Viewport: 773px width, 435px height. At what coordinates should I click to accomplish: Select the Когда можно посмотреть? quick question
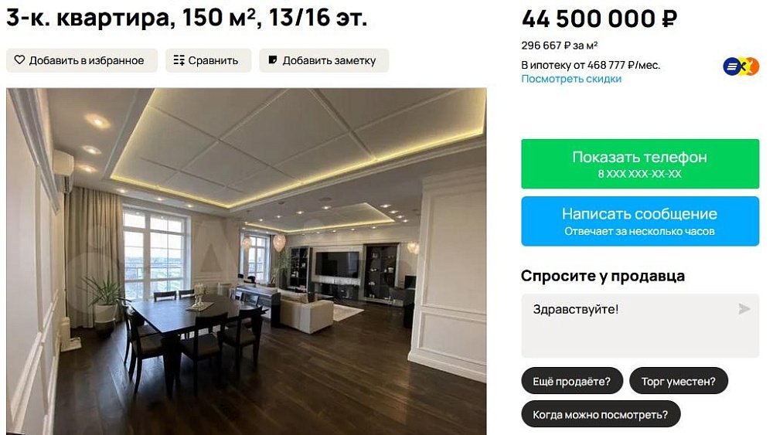[x=601, y=414]
